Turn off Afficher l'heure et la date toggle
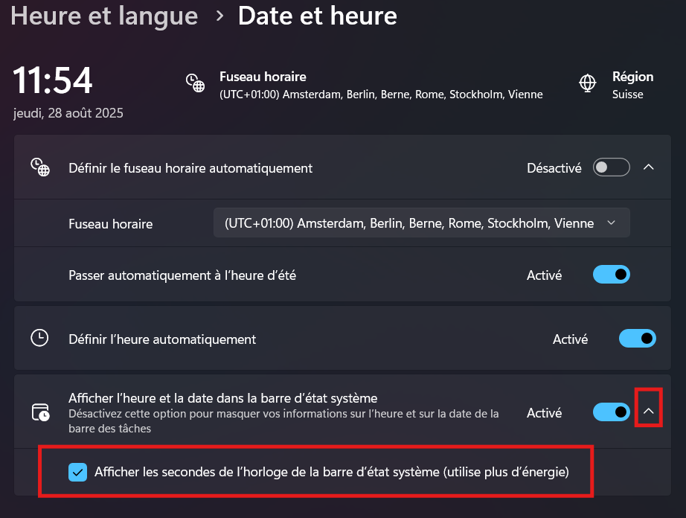The width and height of the screenshot is (686, 518). tap(611, 412)
